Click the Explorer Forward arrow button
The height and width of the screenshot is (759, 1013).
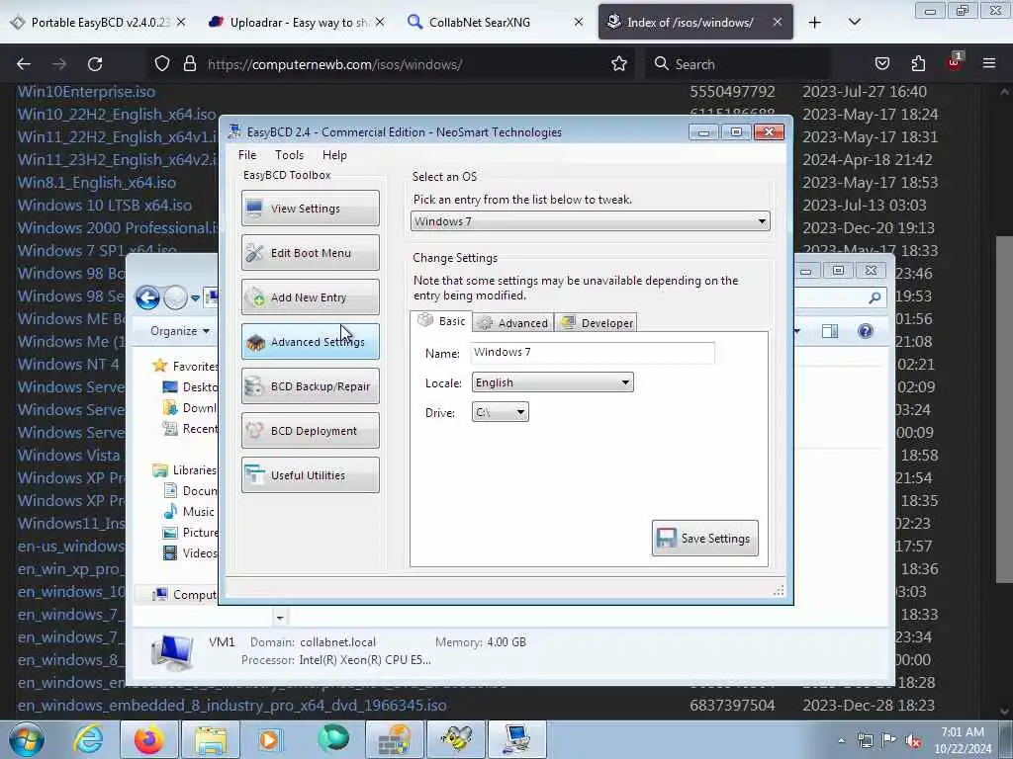[x=175, y=297]
